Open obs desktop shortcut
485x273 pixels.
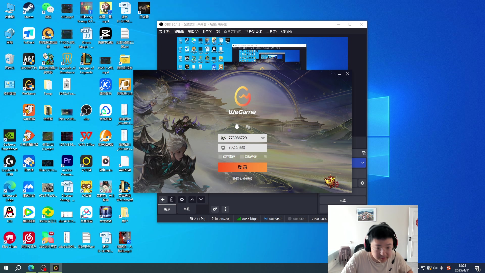[86, 113]
